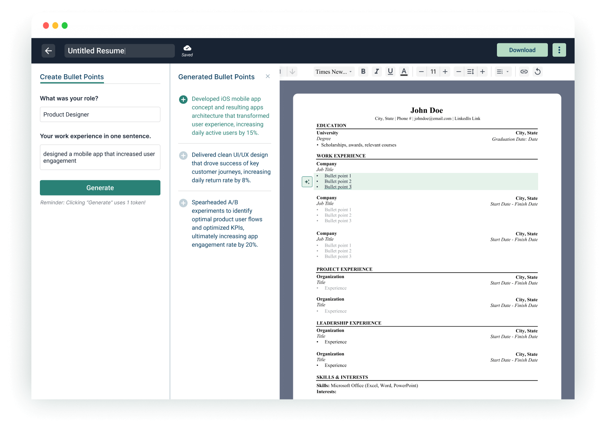Reset formatting with the circular undo icon
Viewport: 606px width, 427px height.
538,71
